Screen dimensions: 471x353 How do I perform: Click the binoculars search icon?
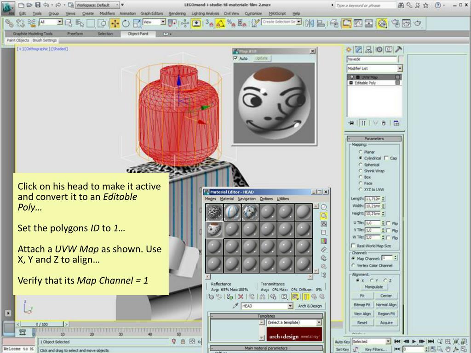click(401, 5)
